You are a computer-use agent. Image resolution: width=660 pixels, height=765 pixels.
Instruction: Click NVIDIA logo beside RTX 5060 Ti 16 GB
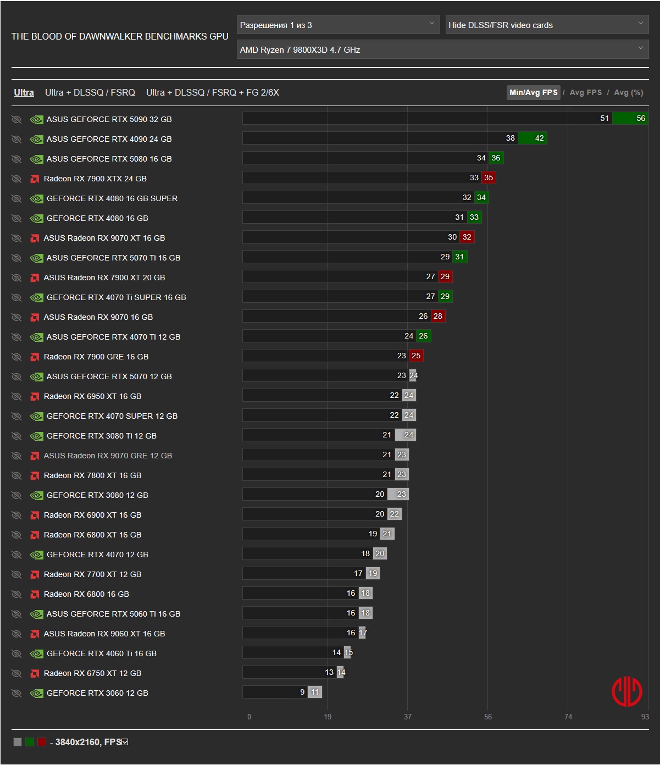(x=37, y=614)
